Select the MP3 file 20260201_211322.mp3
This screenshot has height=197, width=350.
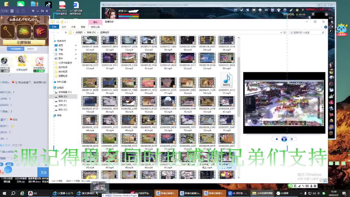click(226, 84)
